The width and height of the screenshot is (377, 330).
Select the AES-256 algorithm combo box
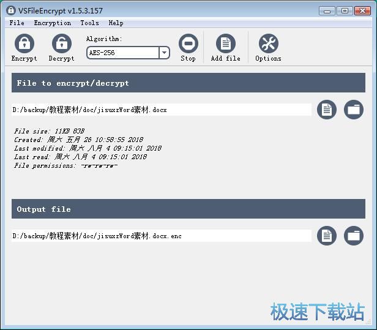[x=128, y=53]
